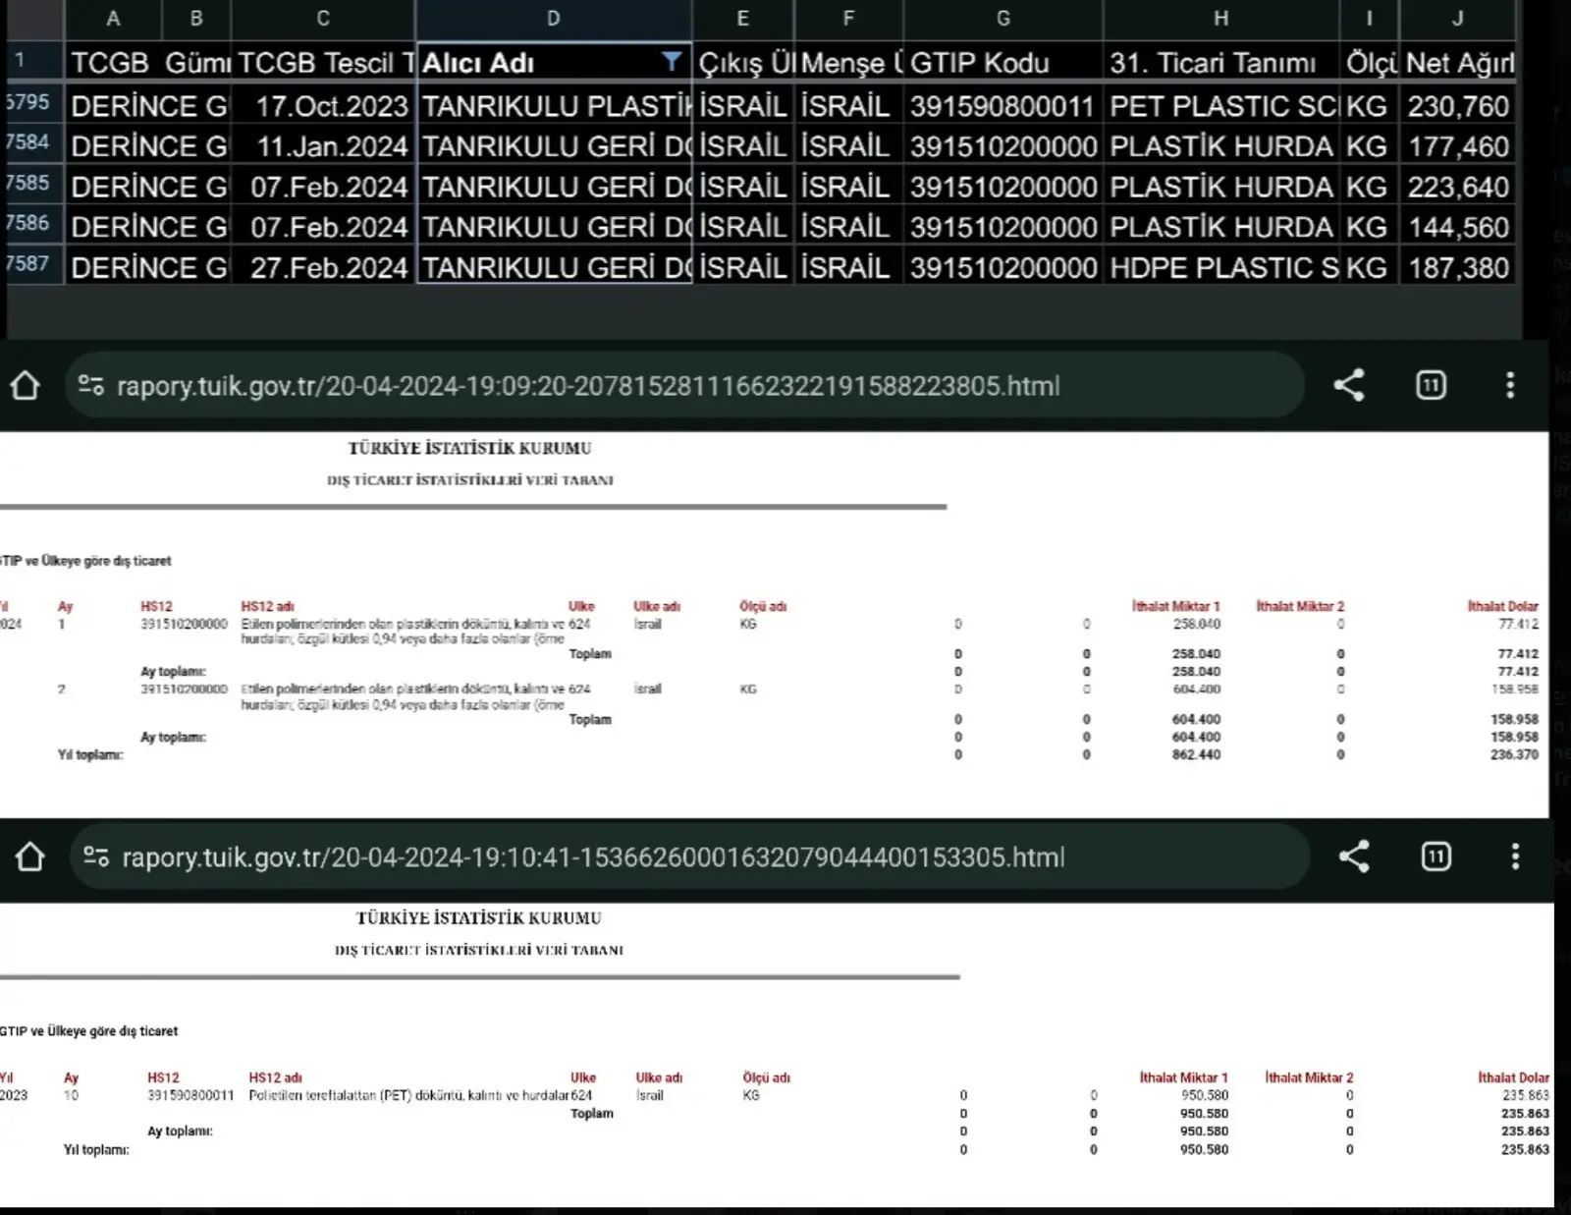Click İthalat Dolar value 235.863 in lower report's first row
This screenshot has height=1215, width=1571.
(1525, 1095)
